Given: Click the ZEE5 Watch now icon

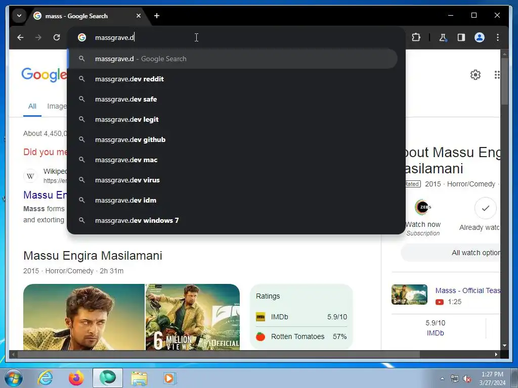Looking at the screenshot, I should [x=422, y=207].
